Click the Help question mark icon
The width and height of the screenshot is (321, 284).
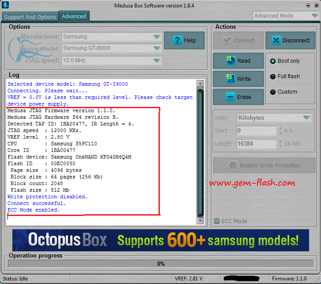(177, 40)
